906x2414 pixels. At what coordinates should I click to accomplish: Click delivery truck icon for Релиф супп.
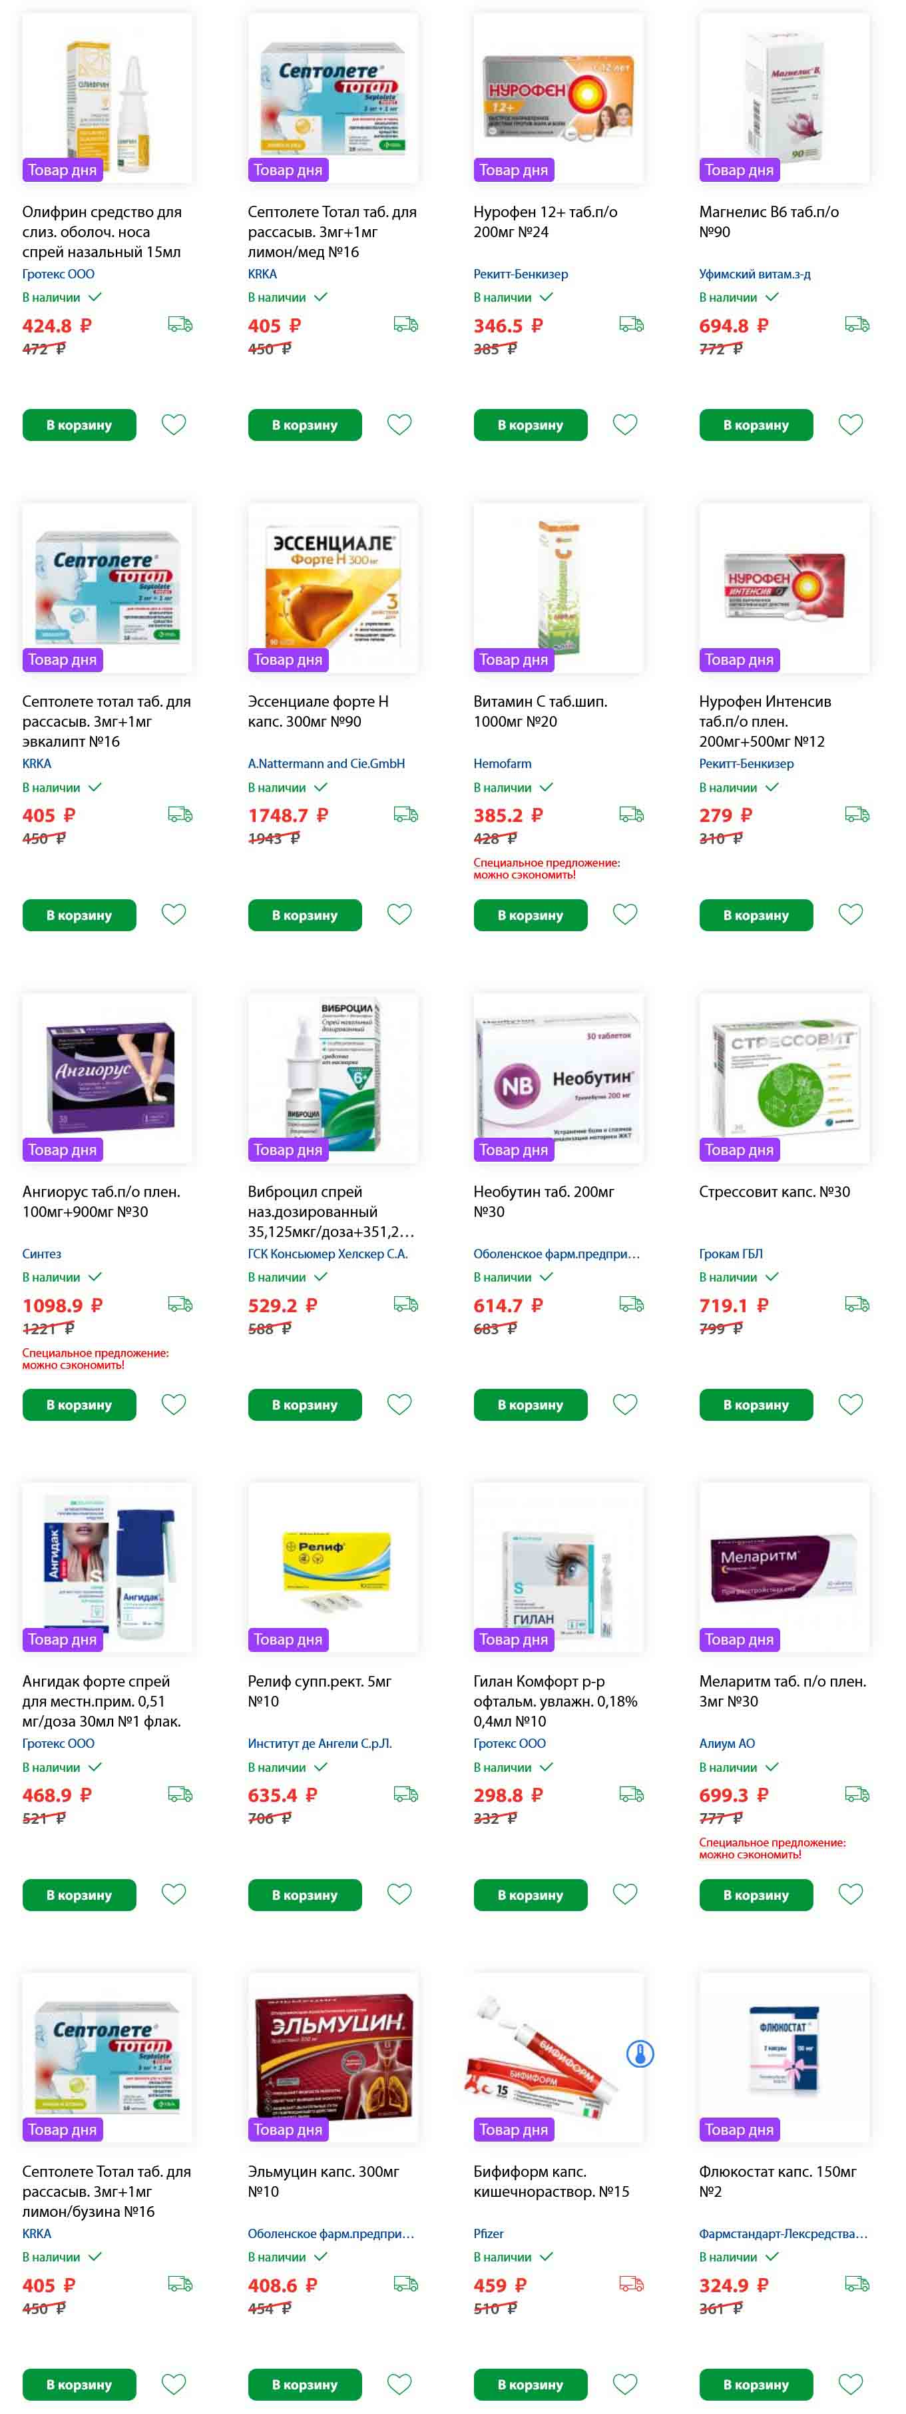[405, 1794]
